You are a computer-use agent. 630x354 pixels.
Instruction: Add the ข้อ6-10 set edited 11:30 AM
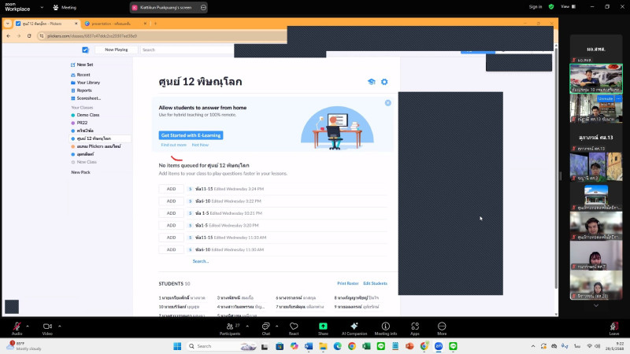(x=171, y=249)
